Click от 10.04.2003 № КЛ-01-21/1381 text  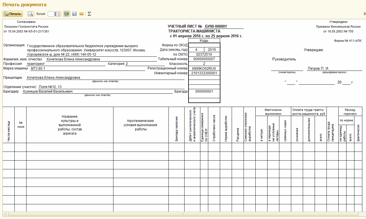click(x=26, y=31)
